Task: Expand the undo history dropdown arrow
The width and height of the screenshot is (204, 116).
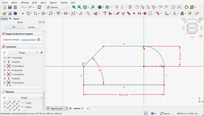Action: coord(26,7)
